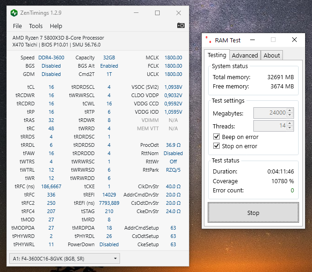Close the ZenTimings window
The image size is (312, 272).
pyautogui.click(x=179, y=13)
